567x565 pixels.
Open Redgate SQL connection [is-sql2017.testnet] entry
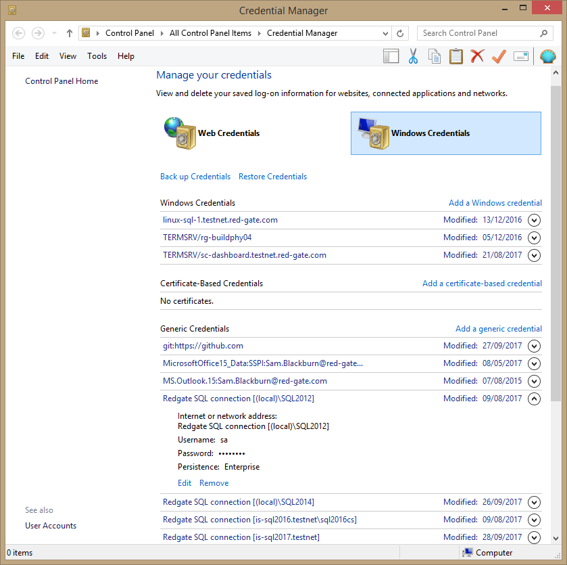(241, 537)
